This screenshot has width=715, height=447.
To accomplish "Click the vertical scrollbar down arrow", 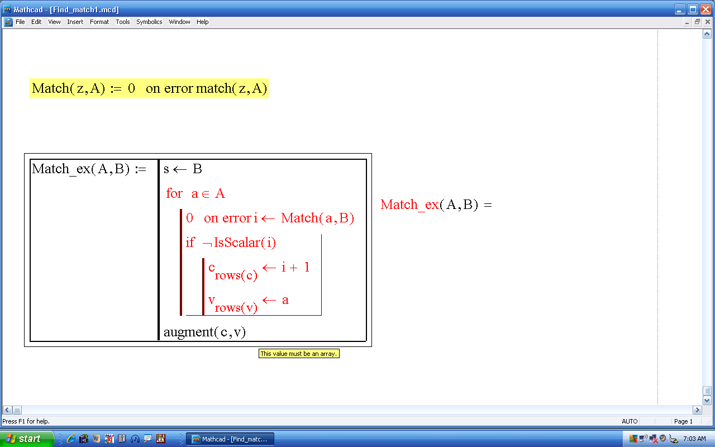I will (707, 401).
